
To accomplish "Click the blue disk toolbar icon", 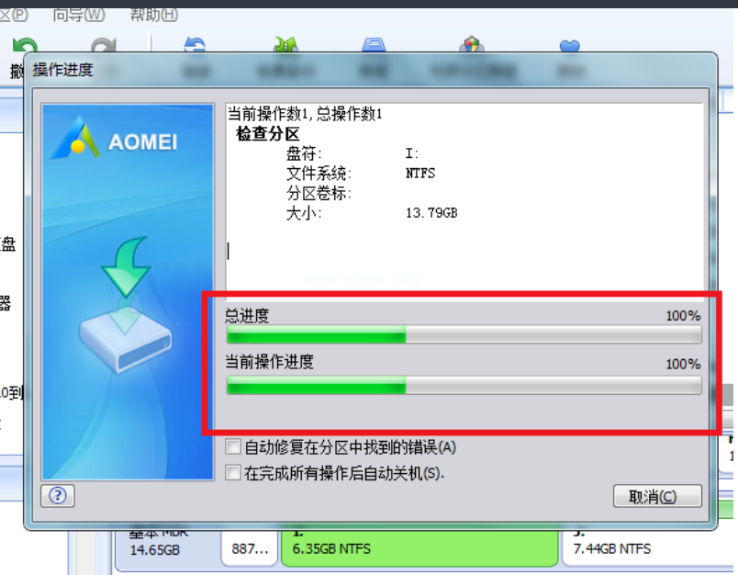I will [x=375, y=45].
